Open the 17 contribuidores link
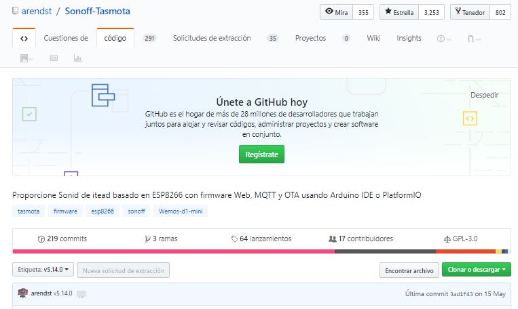 (x=360, y=239)
